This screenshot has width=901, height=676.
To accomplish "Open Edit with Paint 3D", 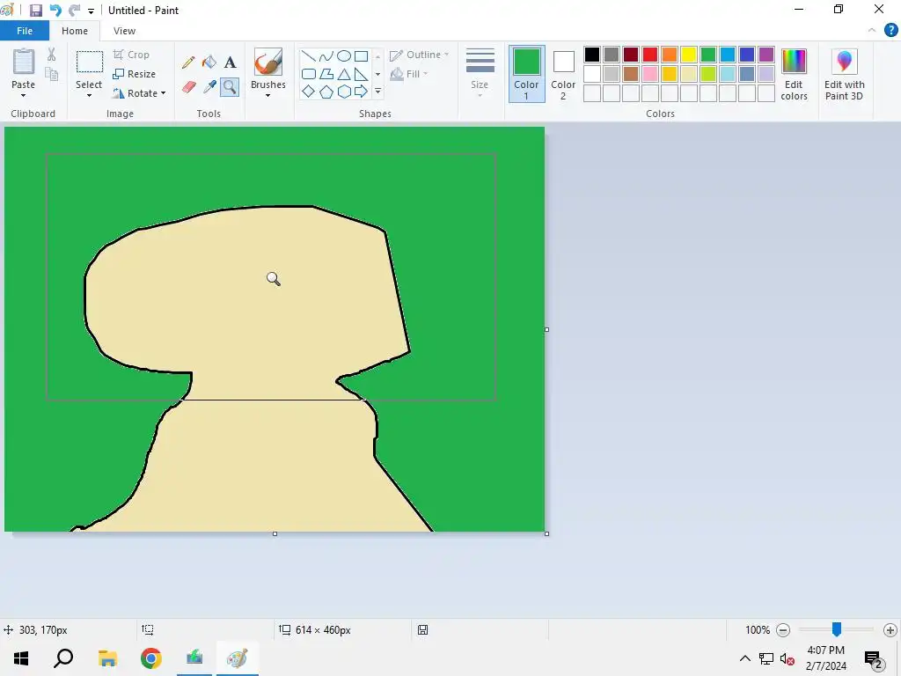I will 844,75.
